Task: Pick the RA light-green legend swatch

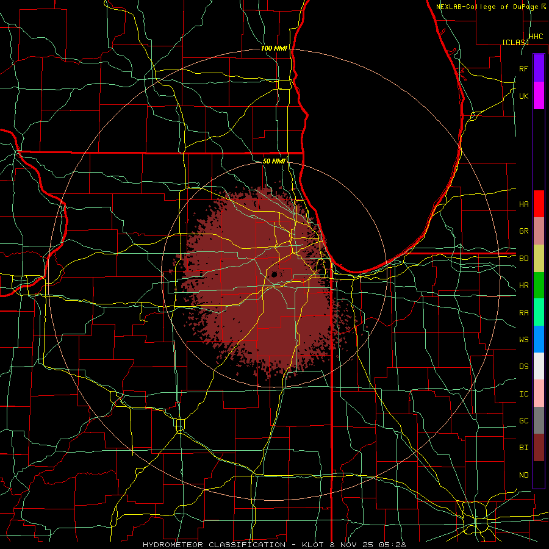Action: [539, 312]
